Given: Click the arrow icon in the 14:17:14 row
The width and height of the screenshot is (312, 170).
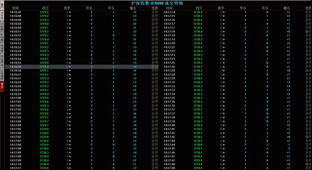Looking at the screenshot, I should (223, 12).
